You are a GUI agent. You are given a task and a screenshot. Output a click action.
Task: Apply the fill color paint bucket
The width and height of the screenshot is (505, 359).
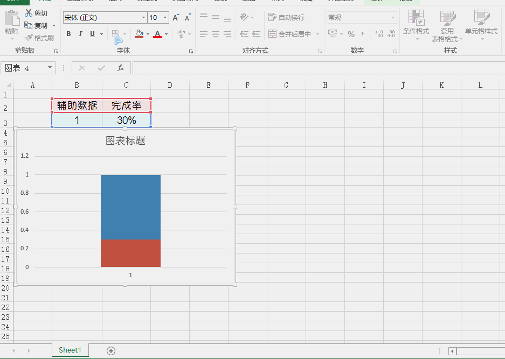139,34
